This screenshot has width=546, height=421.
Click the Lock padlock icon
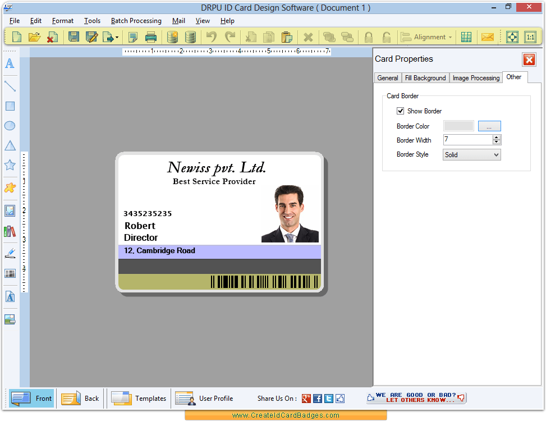(x=369, y=37)
